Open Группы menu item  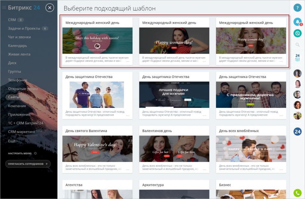pyautogui.click(x=14, y=71)
